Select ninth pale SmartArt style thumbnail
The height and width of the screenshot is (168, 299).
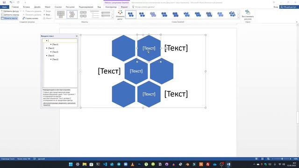tap(221, 14)
